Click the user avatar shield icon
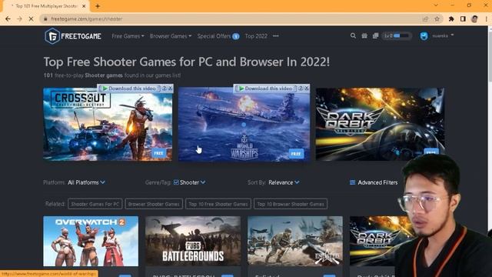This screenshot has height=277, width=492. click(424, 36)
